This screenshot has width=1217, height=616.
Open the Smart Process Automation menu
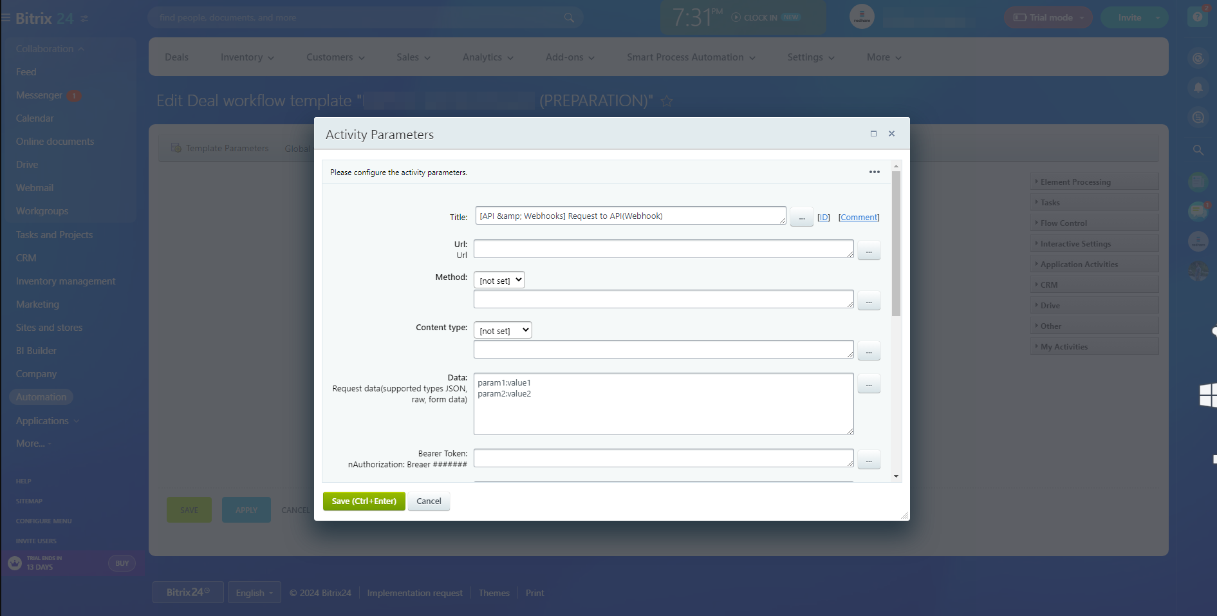[x=691, y=57]
